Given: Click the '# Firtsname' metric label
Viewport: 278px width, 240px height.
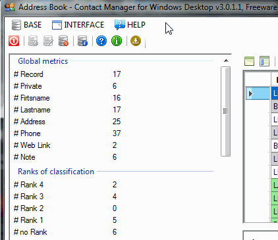Looking at the screenshot, I should click(32, 98).
